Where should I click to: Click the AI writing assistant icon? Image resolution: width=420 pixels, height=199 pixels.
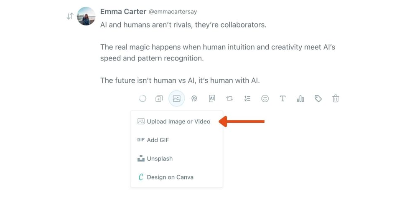click(212, 98)
